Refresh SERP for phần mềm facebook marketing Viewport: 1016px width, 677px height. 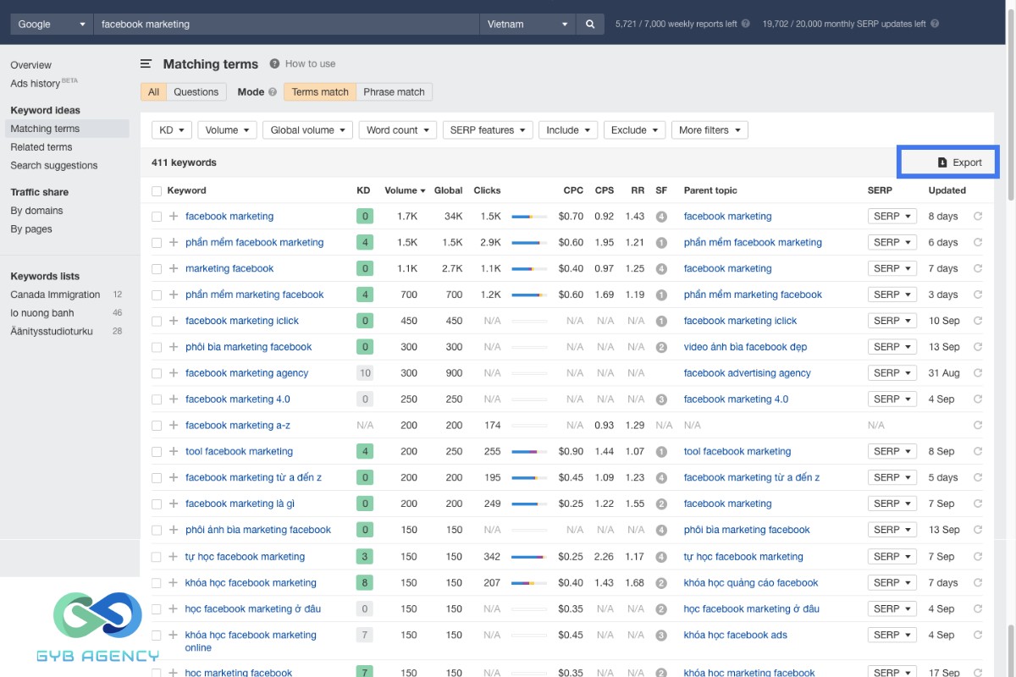coord(978,242)
